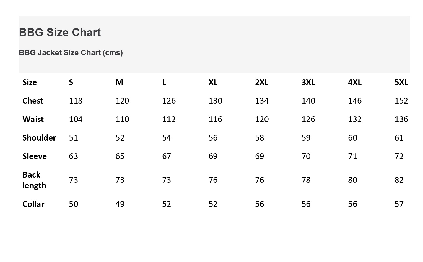The width and height of the screenshot is (423, 262).
Task: Select the "Shoulder" row label
Action: (39, 138)
